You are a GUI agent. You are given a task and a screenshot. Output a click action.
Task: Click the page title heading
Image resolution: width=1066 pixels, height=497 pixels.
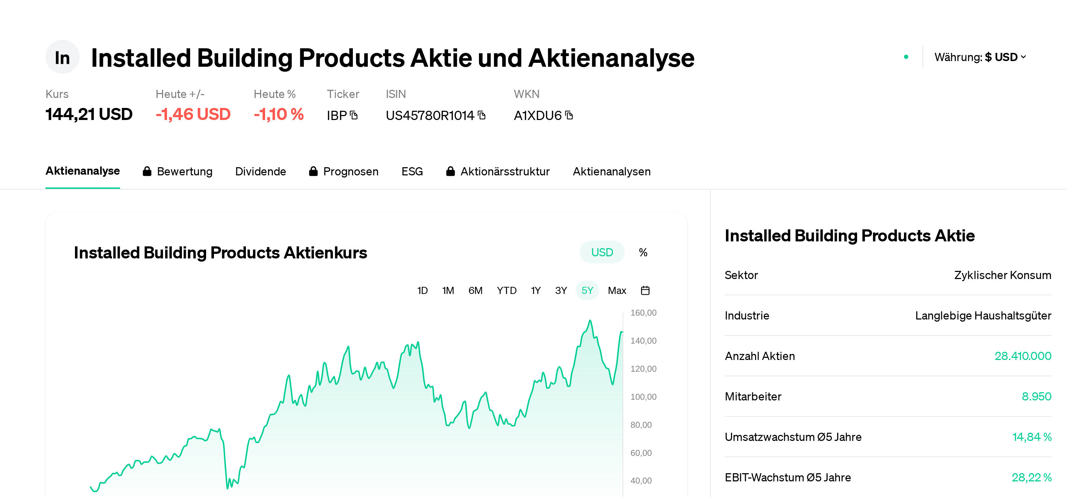[392, 58]
